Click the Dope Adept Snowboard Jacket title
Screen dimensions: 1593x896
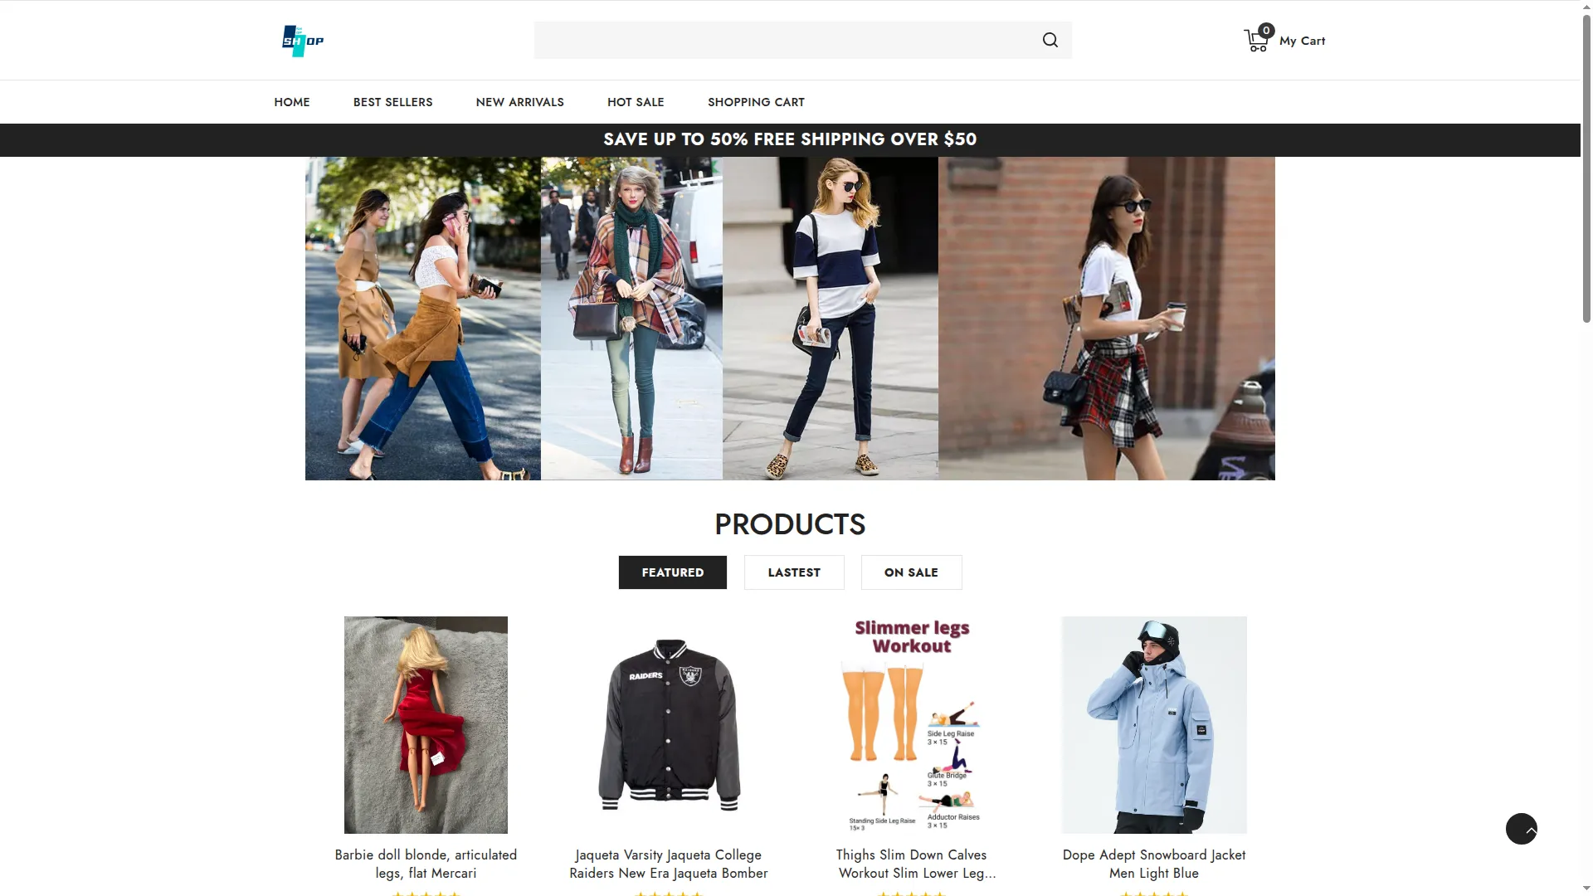[1153, 864]
